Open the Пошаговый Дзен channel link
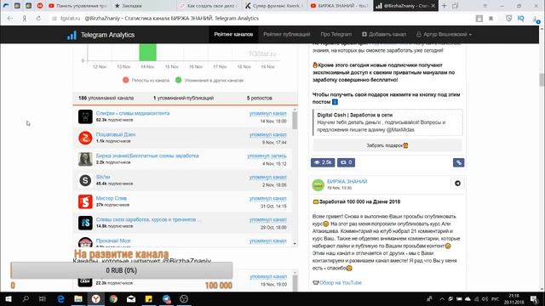The image size is (545, 306). point(116,134)
